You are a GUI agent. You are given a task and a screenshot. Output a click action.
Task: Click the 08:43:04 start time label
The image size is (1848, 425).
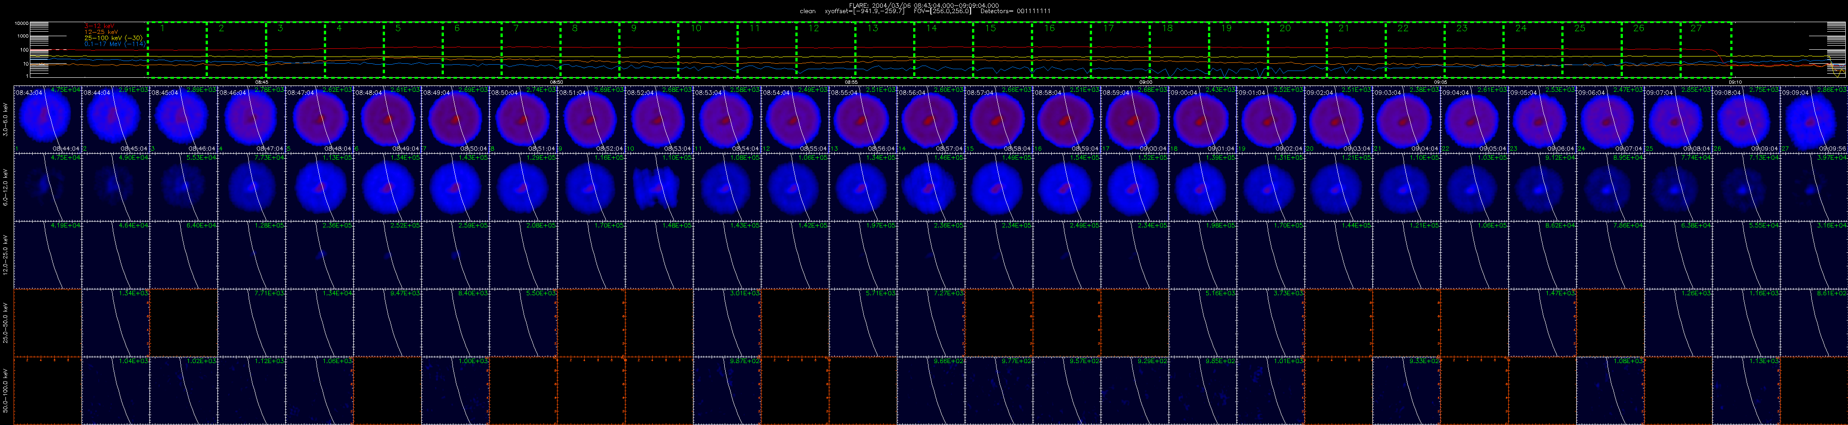coord(29,93)
